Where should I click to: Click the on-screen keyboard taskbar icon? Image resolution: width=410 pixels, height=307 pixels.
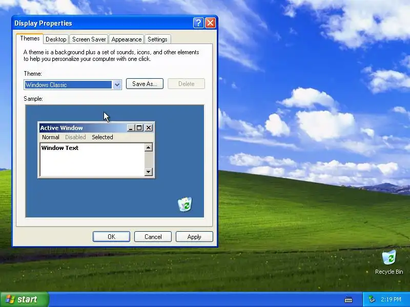tap(348, 300)
